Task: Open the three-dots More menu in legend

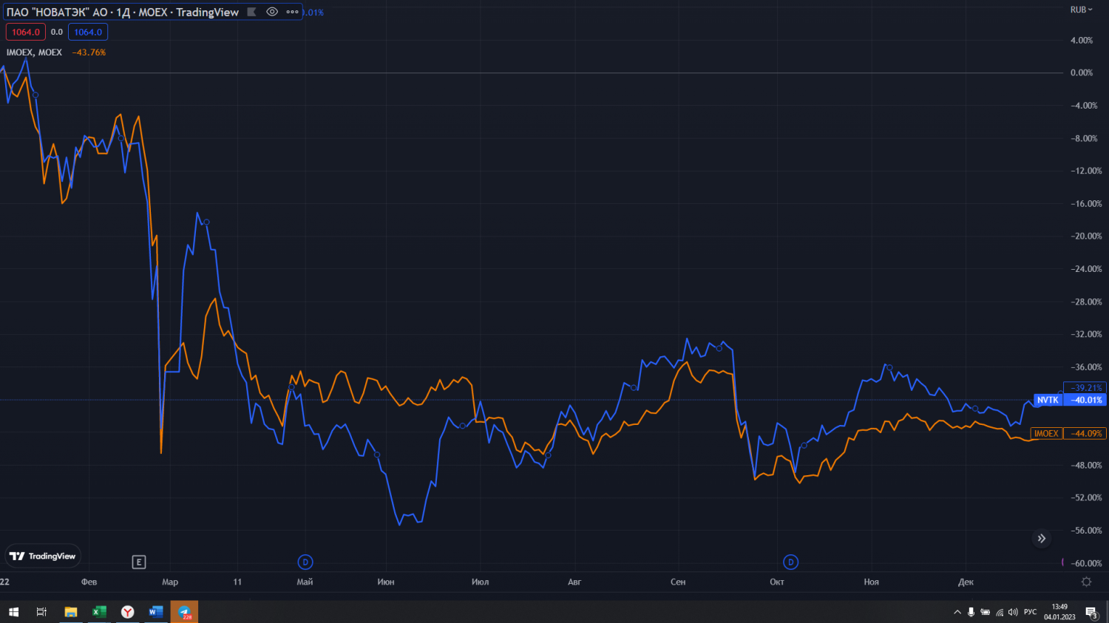Action: tap(292, 12)
